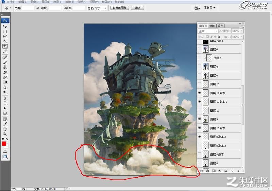Create new adjustment layer

pos(220,171)
